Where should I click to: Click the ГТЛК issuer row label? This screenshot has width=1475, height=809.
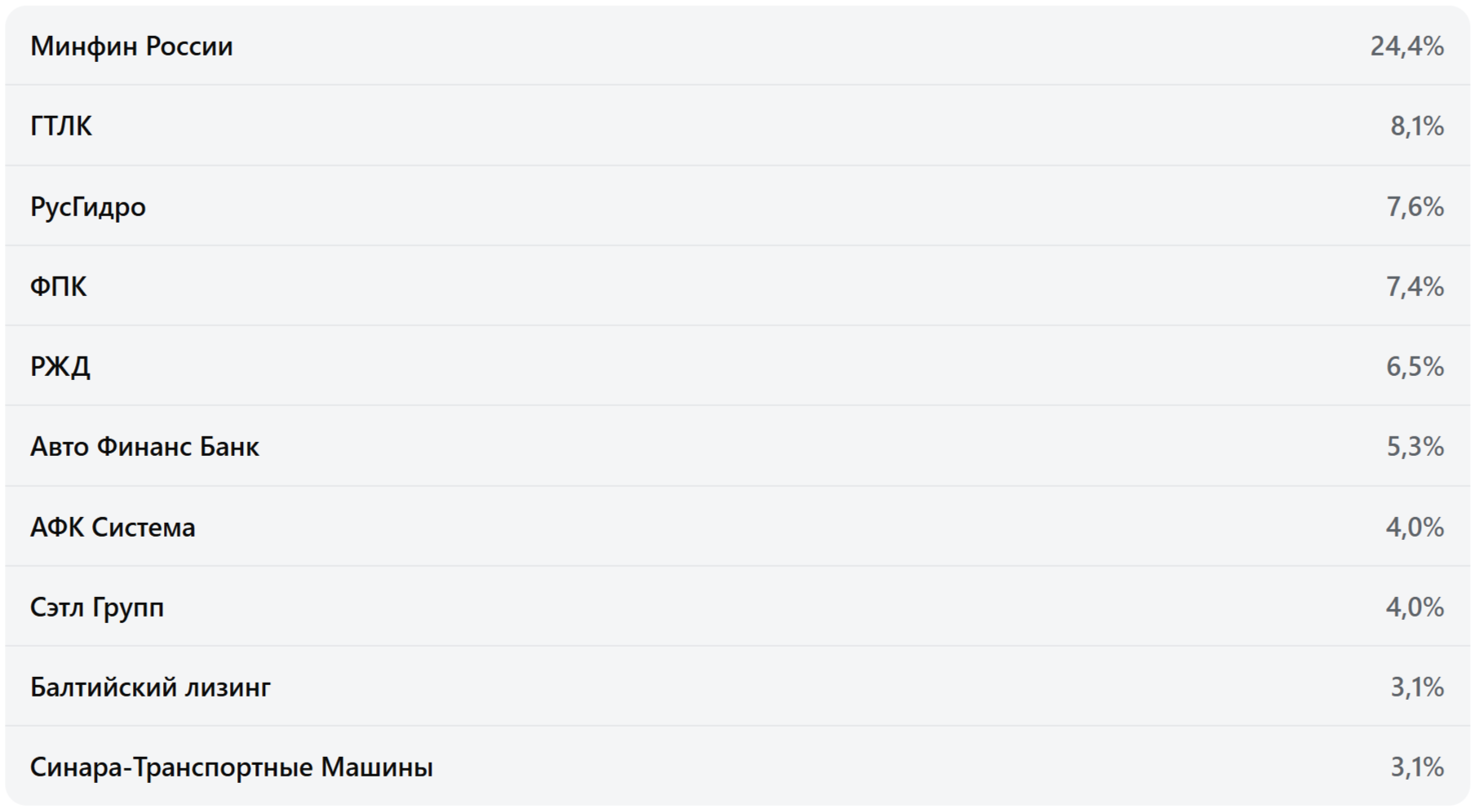[x=61, y=126]
